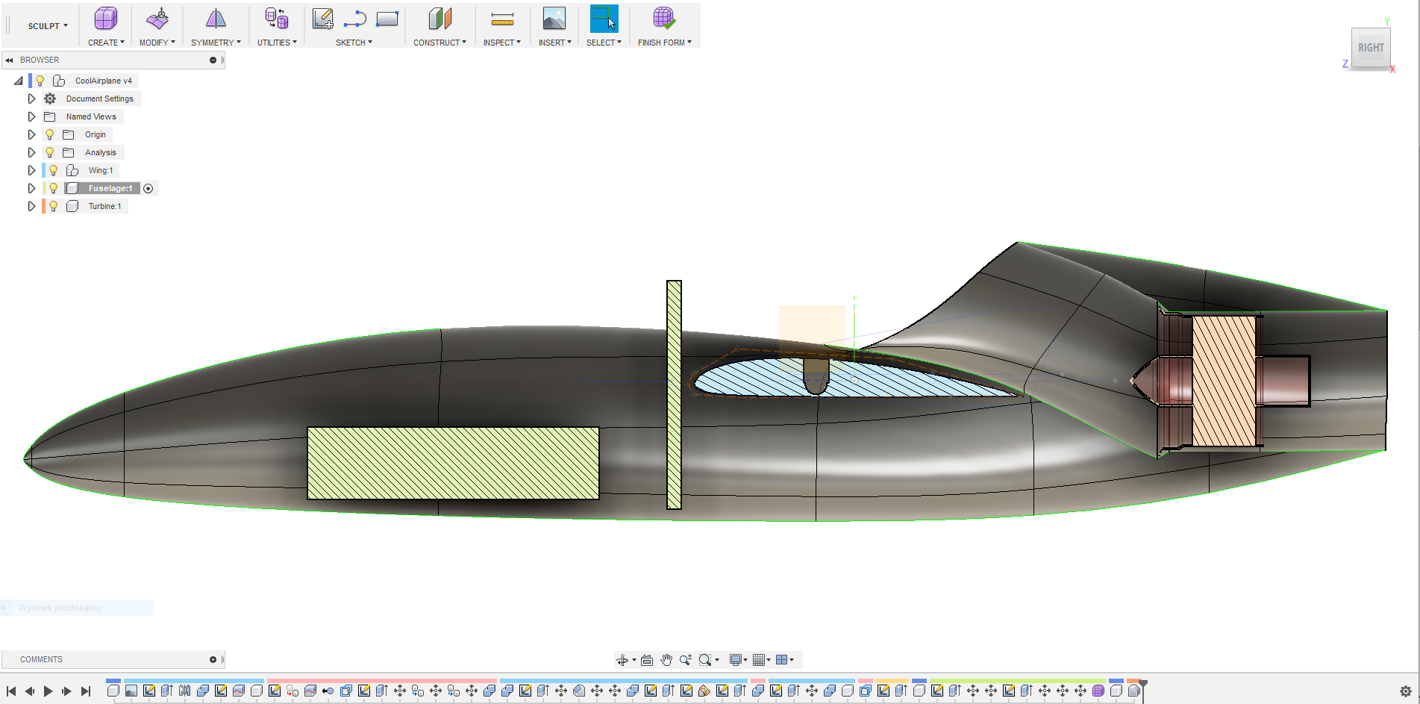Open the FINISH FORM menu
This screenshot has height=704, width=1420.
pos(665,43)
